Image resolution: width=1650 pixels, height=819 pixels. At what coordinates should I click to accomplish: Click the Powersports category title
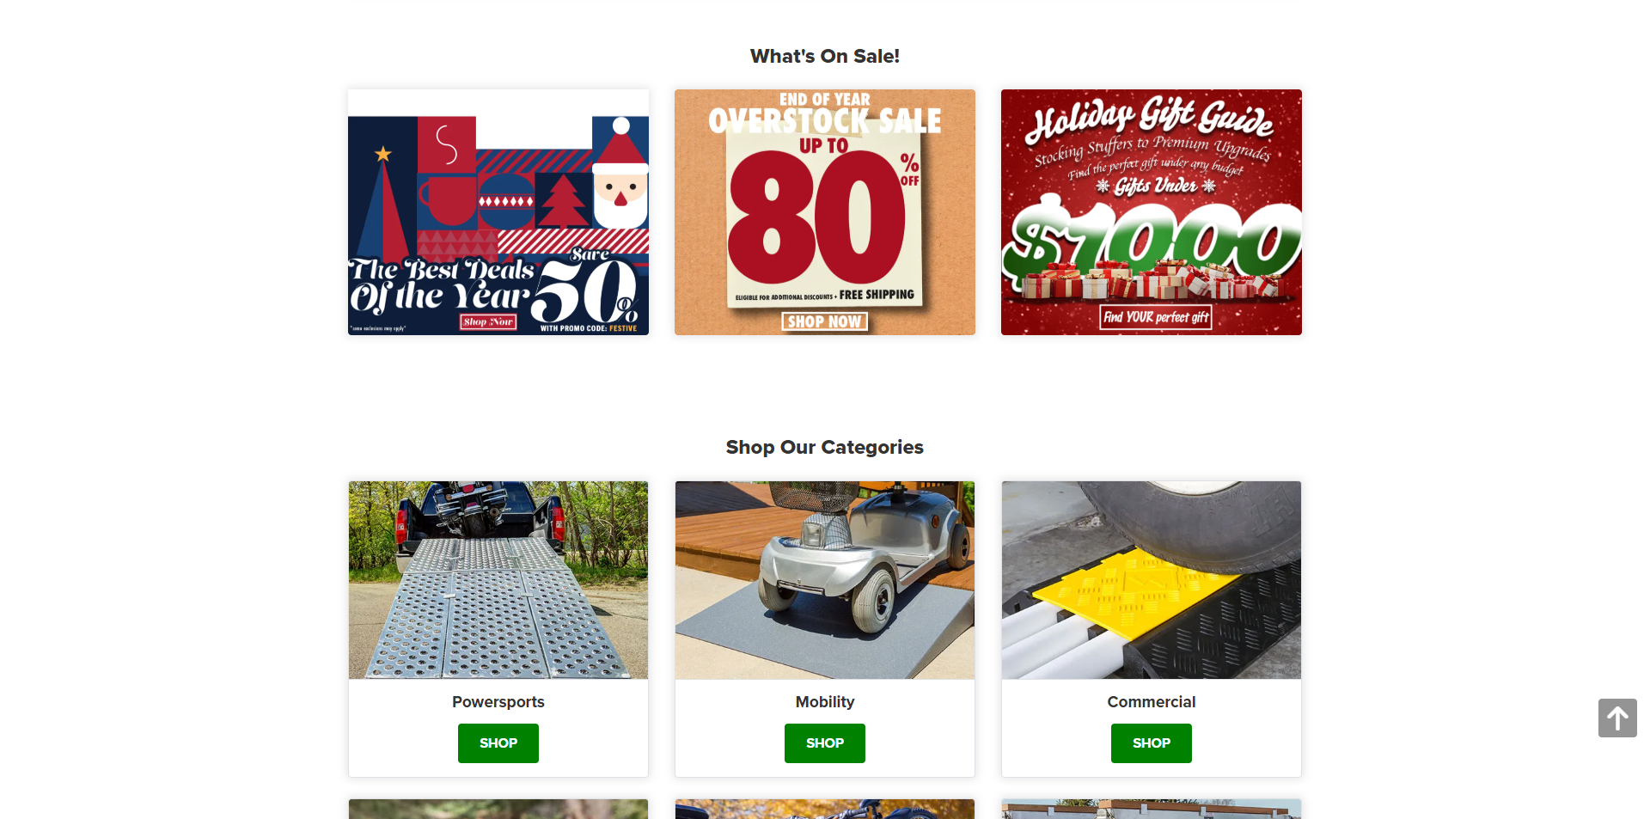pyautogui.click(x=498, y=702)
